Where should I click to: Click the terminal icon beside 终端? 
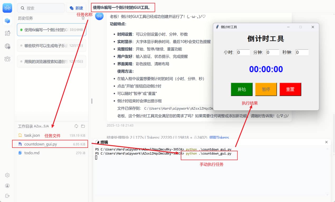tap(97, 142)
